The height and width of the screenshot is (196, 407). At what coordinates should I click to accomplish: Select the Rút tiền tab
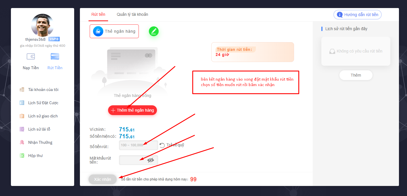98,14
